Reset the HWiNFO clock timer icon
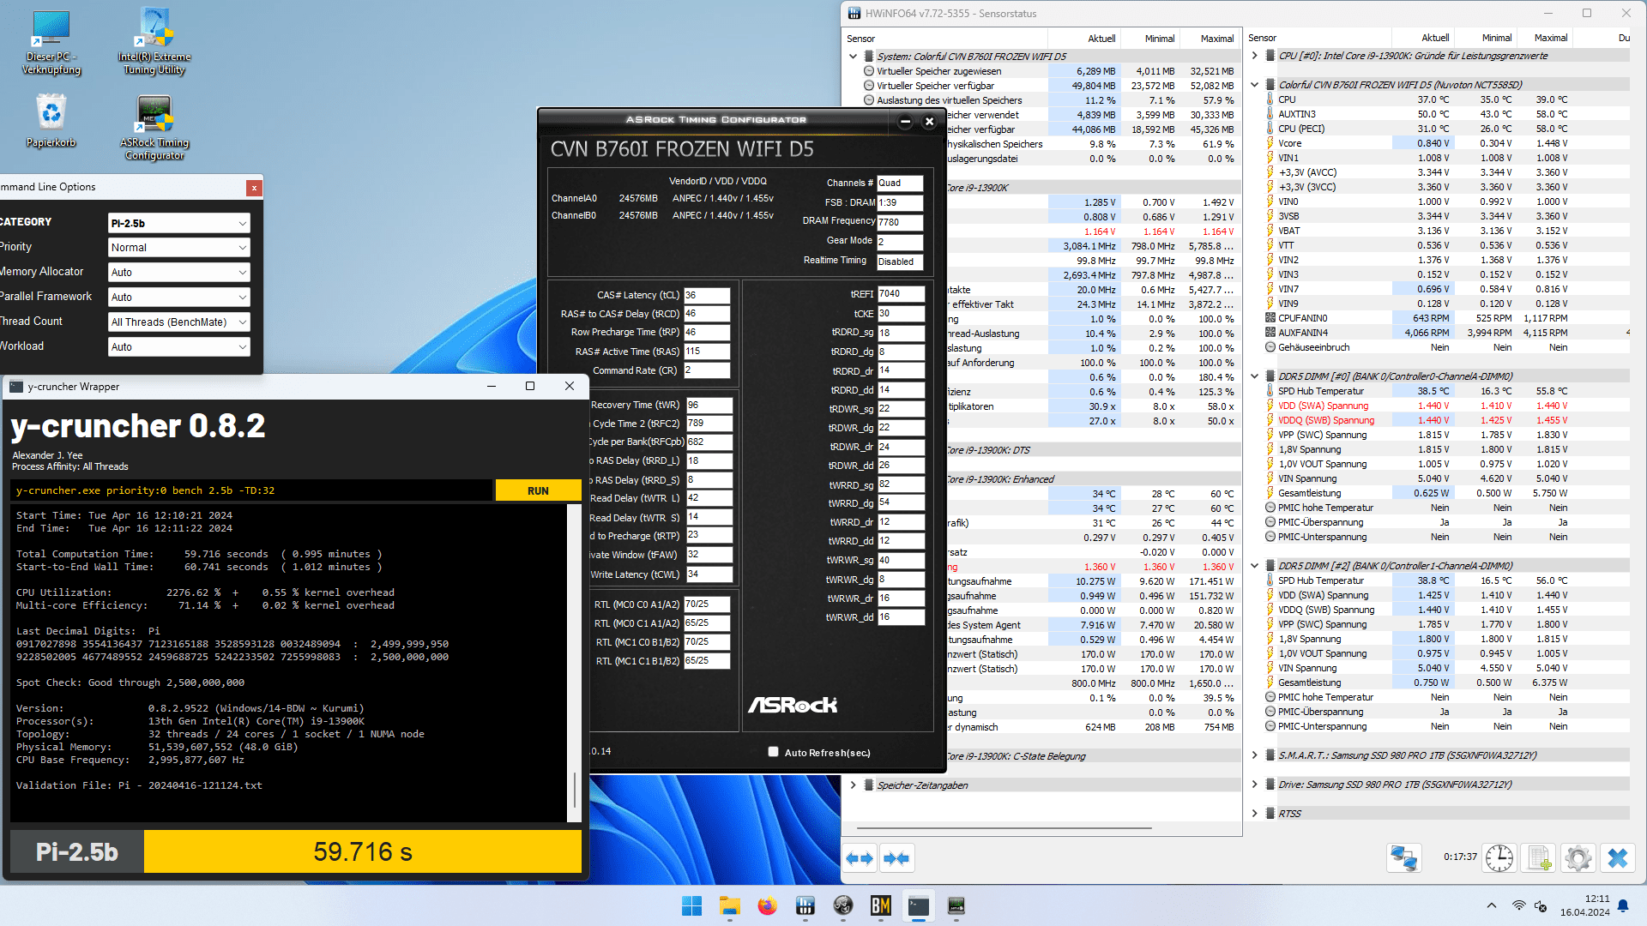Image resolution: width=1647 pixels, height=926 pixels. coord(1499,858)
